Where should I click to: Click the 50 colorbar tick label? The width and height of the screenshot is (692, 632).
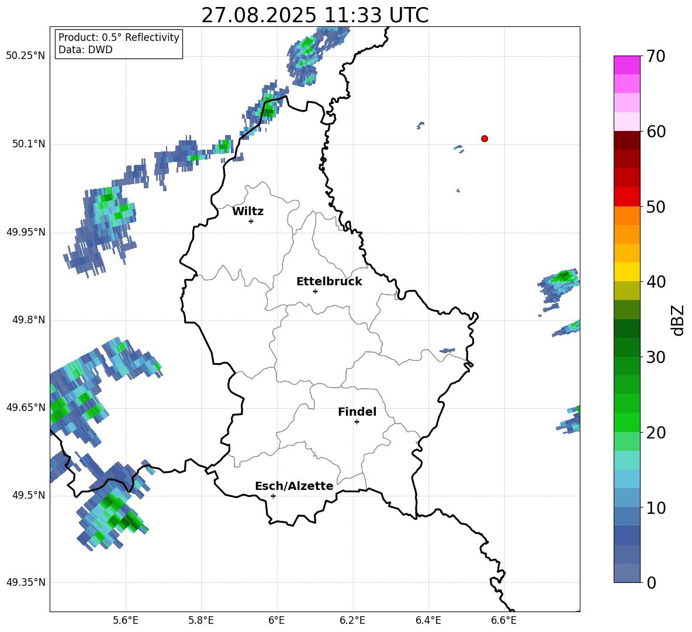point(655,206)
